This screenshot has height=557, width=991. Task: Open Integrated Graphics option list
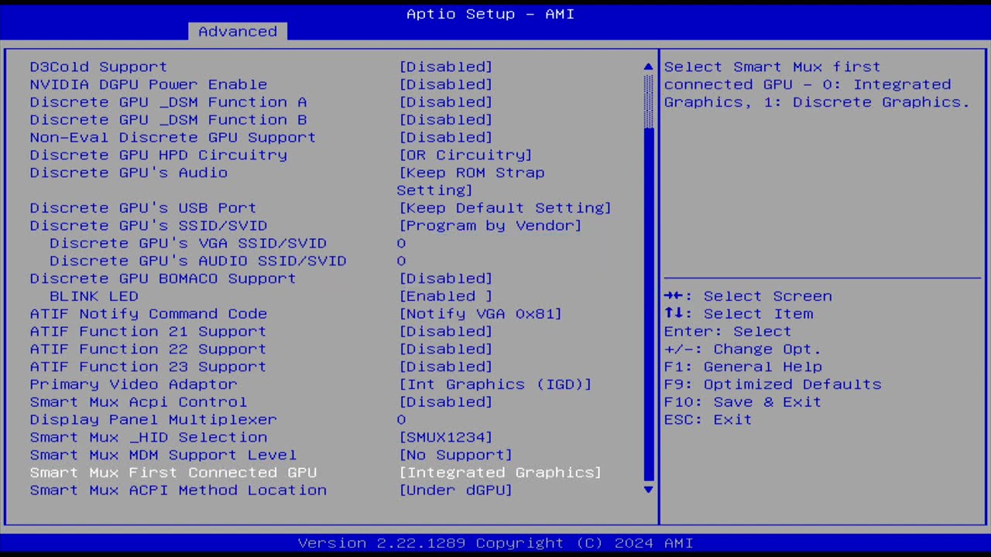(500, 472)
